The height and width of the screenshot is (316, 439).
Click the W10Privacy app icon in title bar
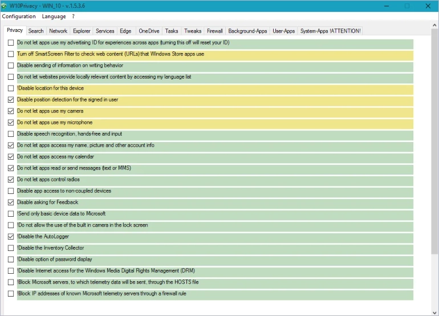point(5,6)
